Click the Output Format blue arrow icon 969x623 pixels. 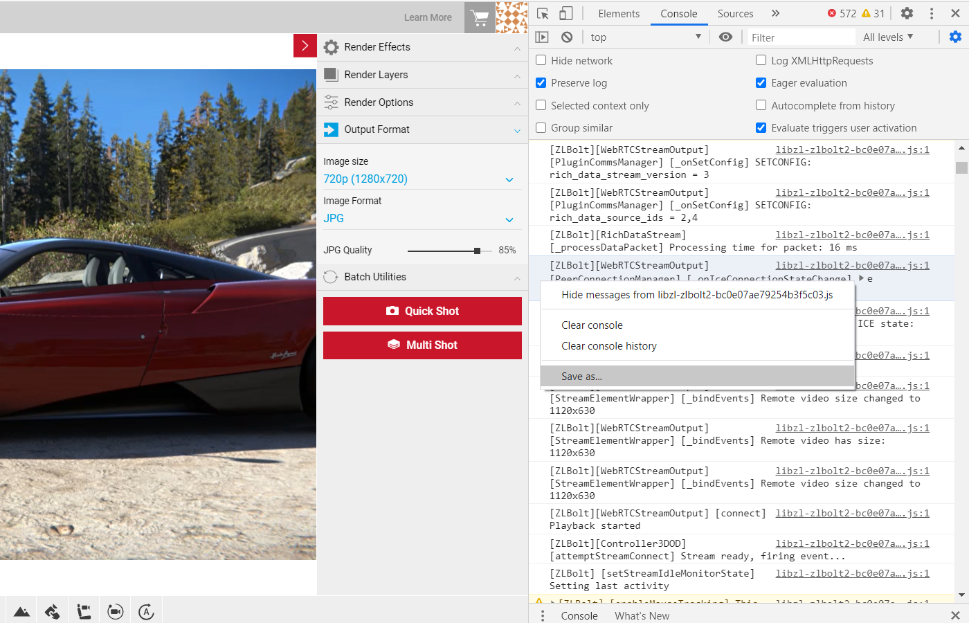[332, 129]
